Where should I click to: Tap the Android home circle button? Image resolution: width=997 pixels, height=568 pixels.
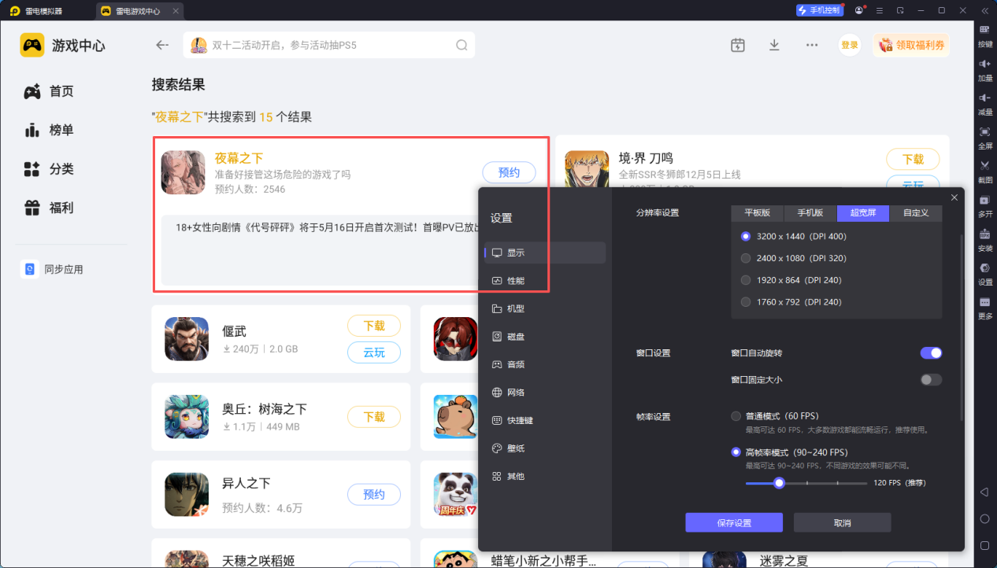pyautogui.click(x=984, y=518)
